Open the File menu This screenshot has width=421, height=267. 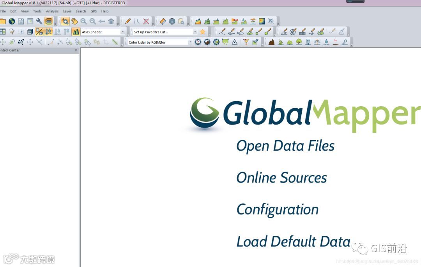(3, 11)
